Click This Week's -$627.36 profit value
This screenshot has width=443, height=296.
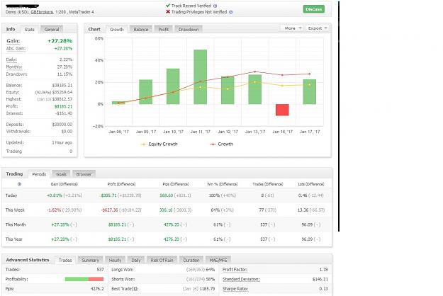(x=110, y=210)
